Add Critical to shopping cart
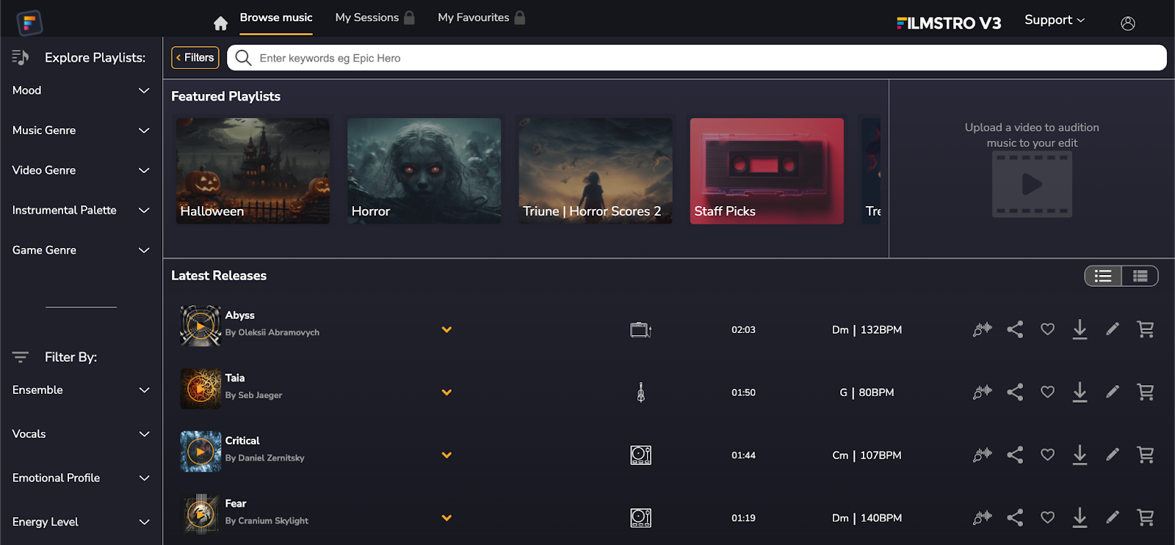Screen dimensions: 1175x545 coord(1146,455)
